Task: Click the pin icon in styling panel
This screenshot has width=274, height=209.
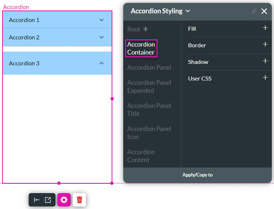Action: (254, 11)
